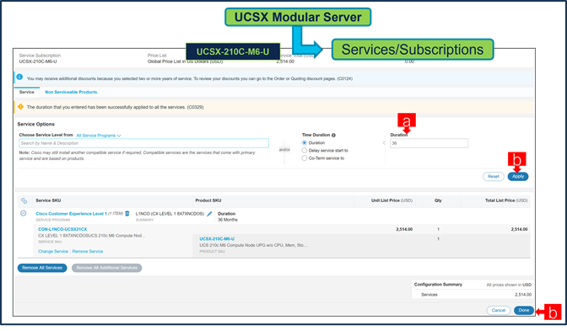Click the Duration input field showing 36

(429, 143)
